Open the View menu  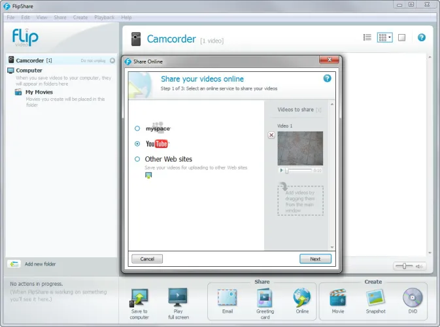tap(42, 18)
